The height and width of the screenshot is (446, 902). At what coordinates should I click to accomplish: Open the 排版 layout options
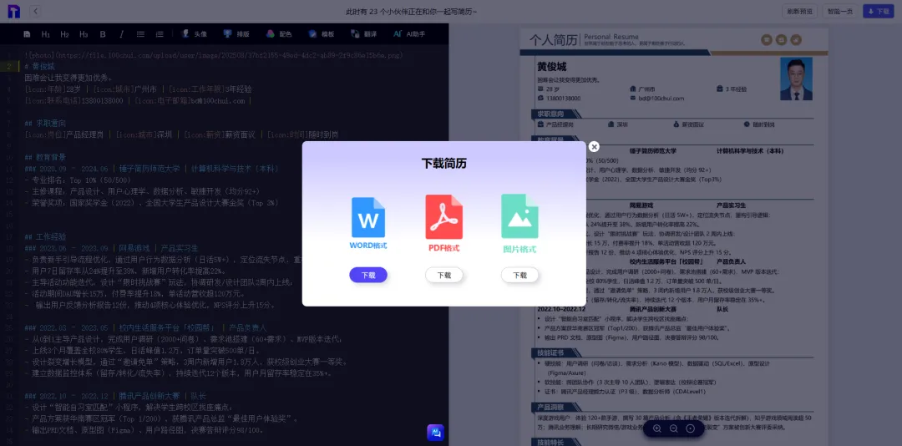(236, 34)
